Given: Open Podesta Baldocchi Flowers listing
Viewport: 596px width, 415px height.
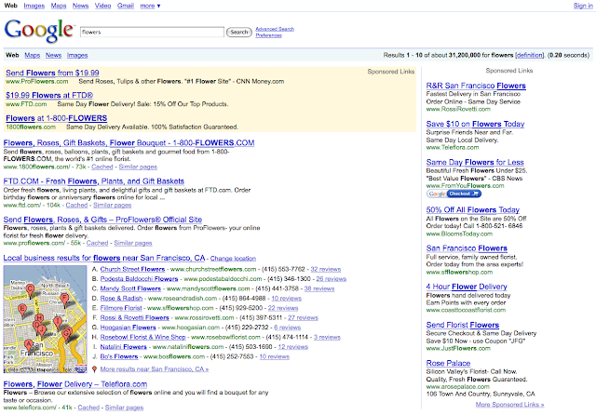Looking at the screenshot, I should (139, 279).
